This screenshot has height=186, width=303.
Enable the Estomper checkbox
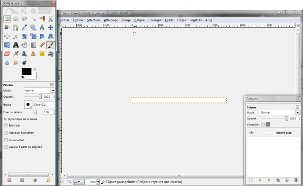point(6,126)
